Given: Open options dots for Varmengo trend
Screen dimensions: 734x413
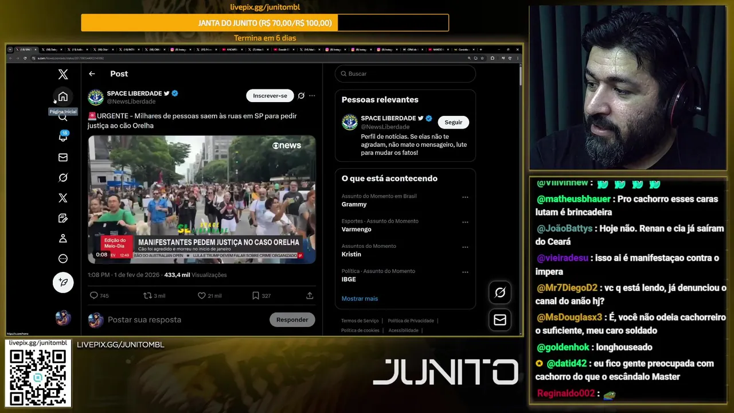Looking at the screenshot, I should tap(465, 222).
